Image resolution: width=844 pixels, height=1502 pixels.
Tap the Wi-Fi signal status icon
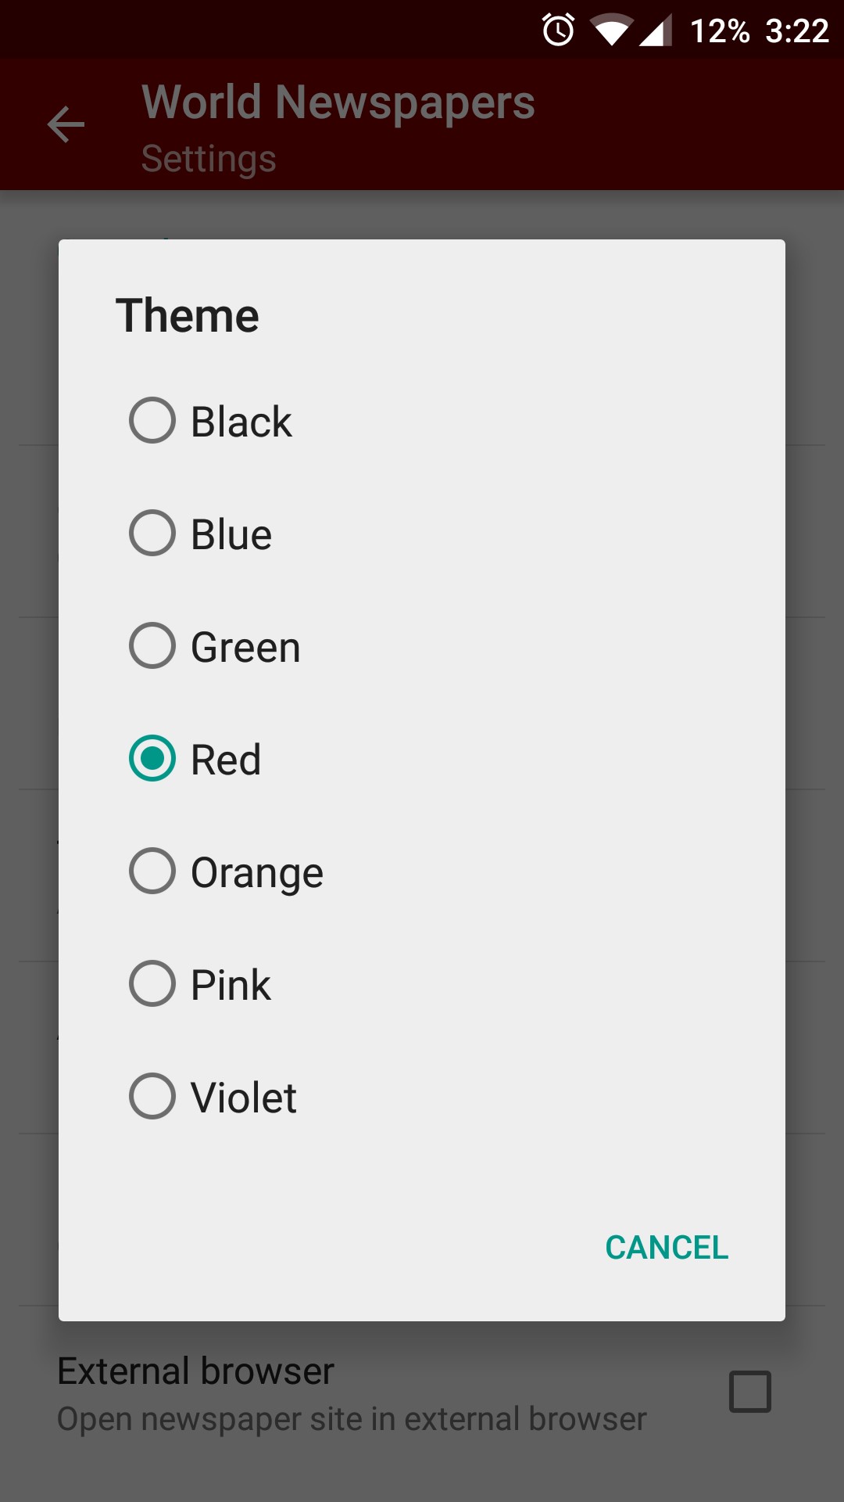pyautogui.click(x=612, y=31)
